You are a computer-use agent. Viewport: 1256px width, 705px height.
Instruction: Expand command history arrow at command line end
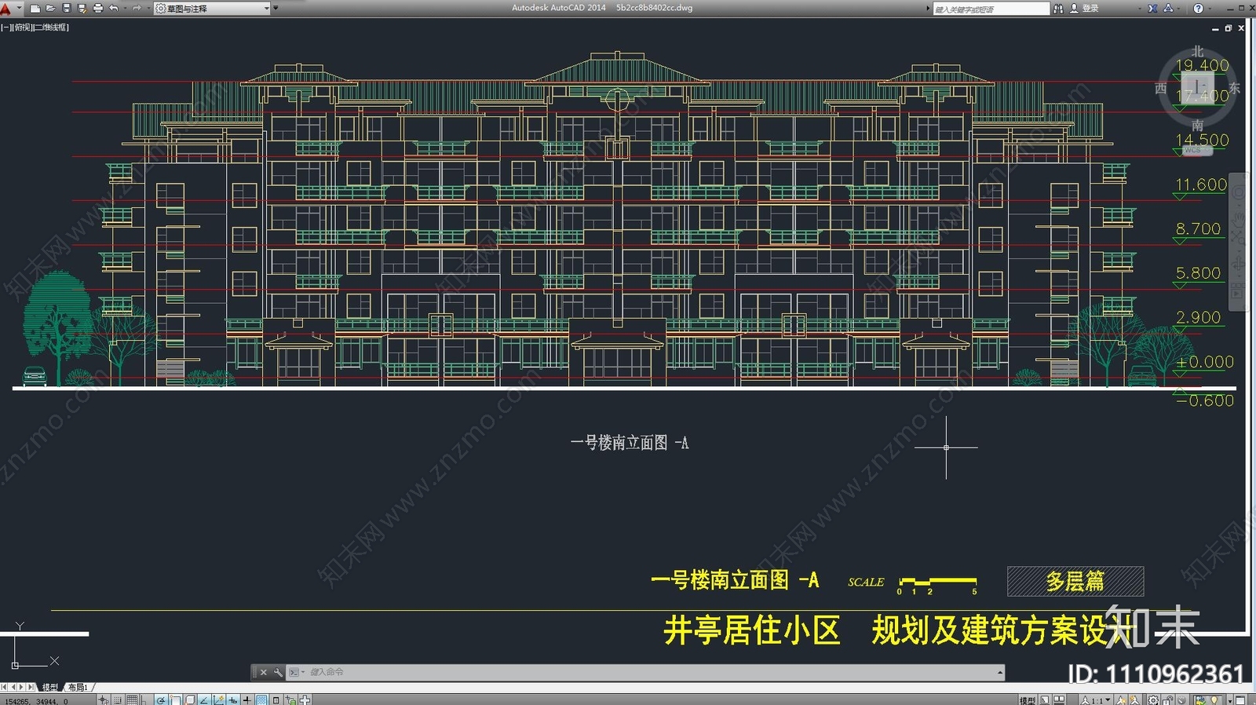coord(1000,672)
